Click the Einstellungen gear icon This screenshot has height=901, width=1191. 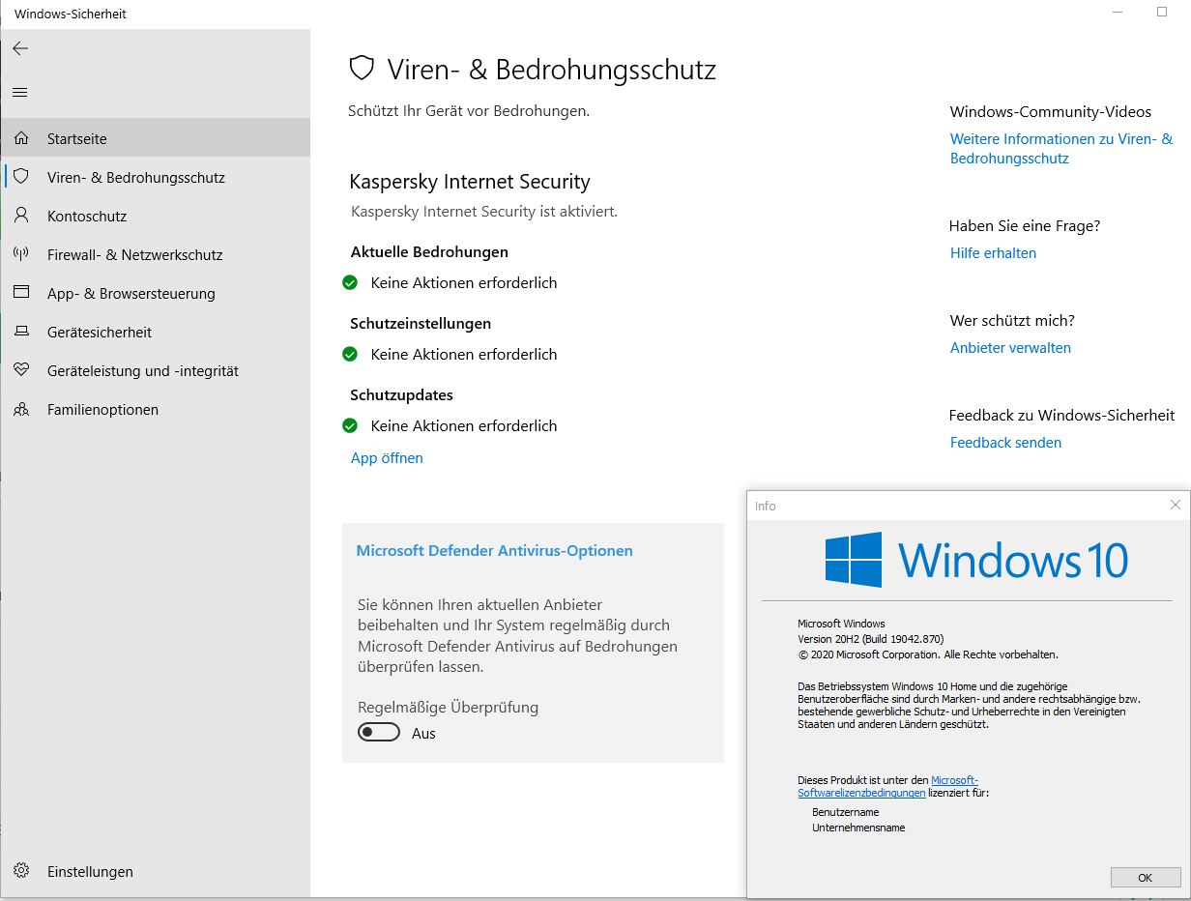click(21, 871)
